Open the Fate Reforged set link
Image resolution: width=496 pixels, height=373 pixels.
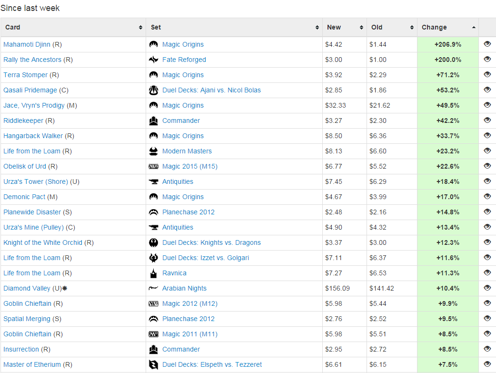(x=184, y=60)
